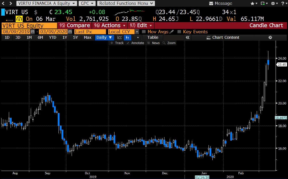
Task: Open the favorites star menu
Action: click(x=254, y=4)
